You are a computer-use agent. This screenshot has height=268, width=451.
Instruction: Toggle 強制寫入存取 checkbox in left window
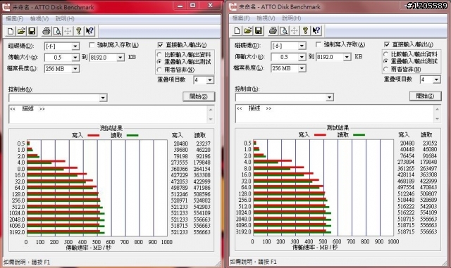[92, 45]
